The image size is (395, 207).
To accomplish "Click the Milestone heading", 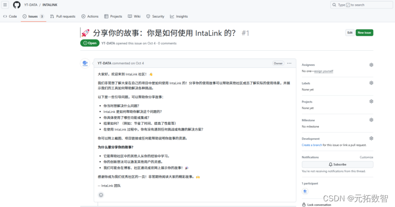I will [308, 120].
